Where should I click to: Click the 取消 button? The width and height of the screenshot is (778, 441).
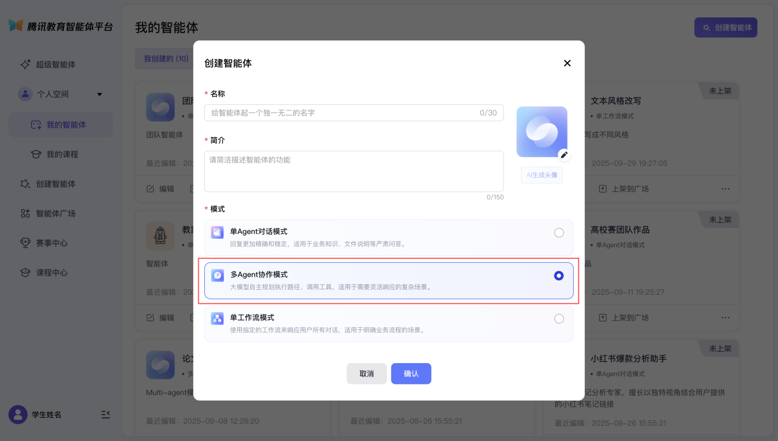pyautogui.click(x=367, y=374)
